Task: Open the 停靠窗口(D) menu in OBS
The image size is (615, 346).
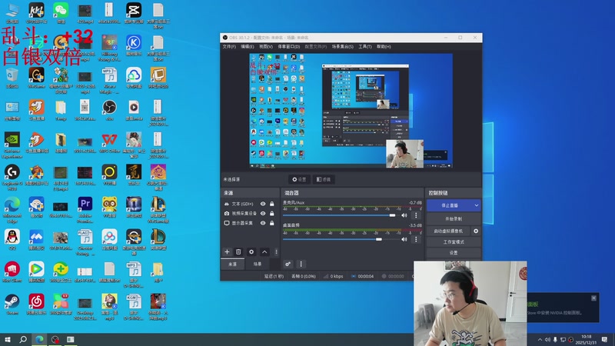Action: pyautogui.click(x=289, y=47)
